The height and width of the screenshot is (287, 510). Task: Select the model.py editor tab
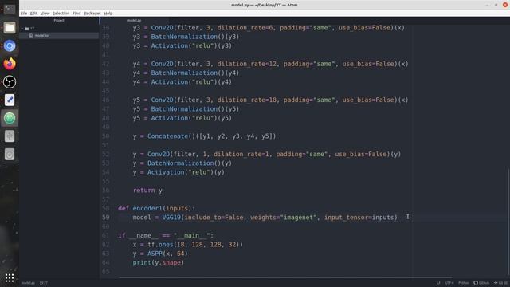134,21
